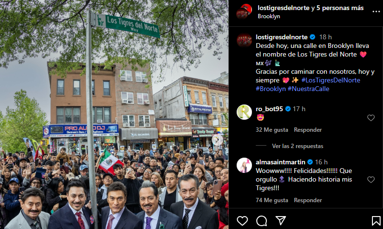This screenshot has width=383, height=229.
Task: Open the lostigresdelnorte header profile picture
Action: coord(244,11)
